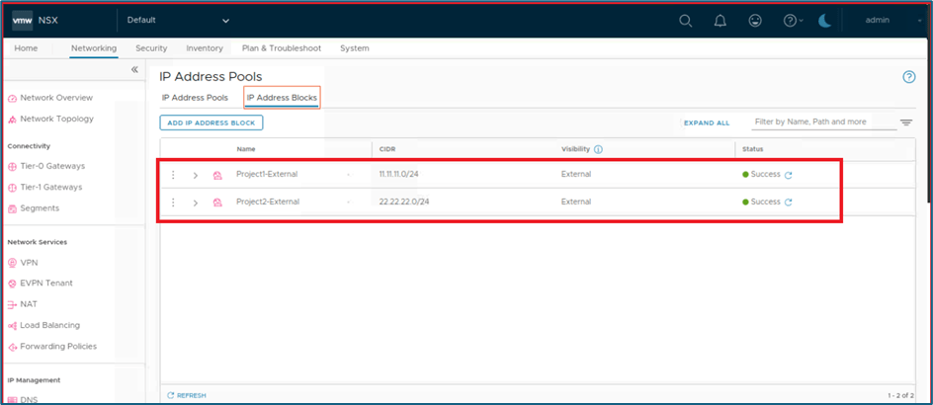Switch to the IP Address Pools tab
The width and height of the screenshot is (933, 405).
click(x=195, y=98)
